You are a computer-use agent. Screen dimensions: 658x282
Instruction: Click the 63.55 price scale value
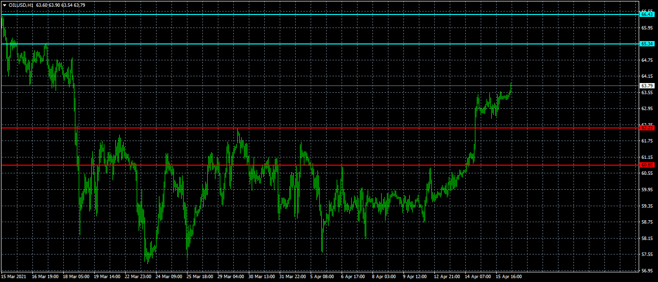(x=647, y=93)
